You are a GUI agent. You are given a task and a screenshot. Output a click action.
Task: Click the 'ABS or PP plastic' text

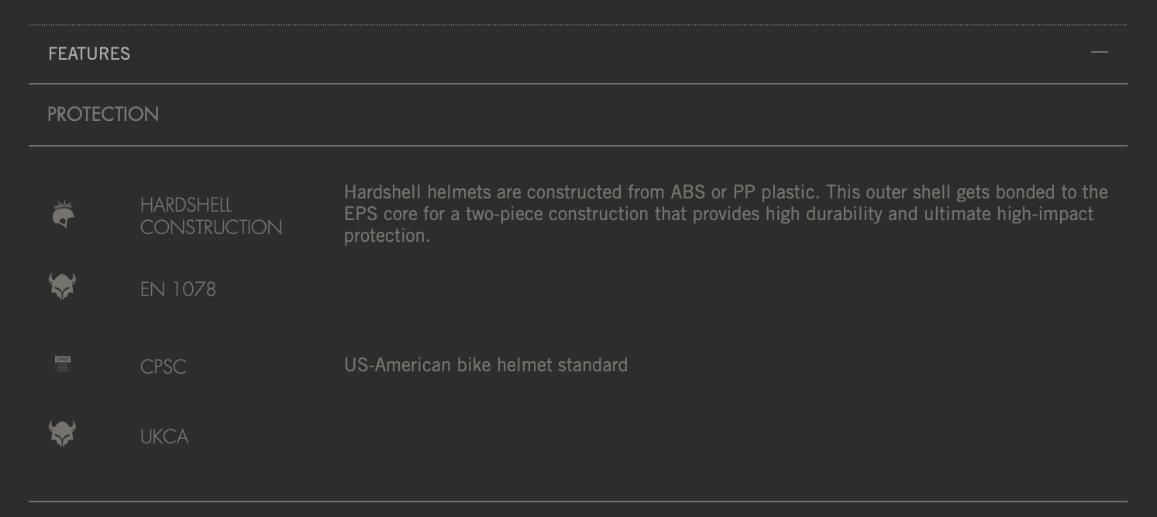coord(745,192)
